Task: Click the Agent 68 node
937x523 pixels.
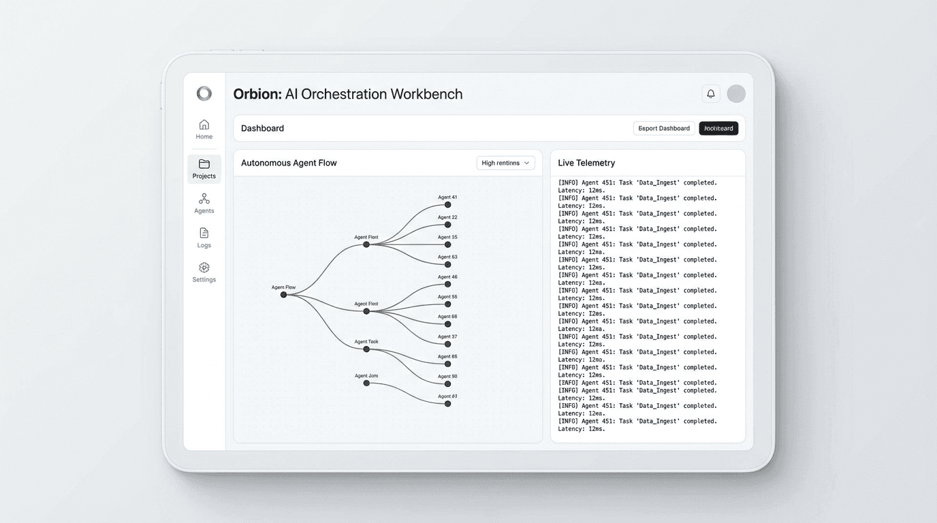Action: pyautogui.click(x=448, y=324)
